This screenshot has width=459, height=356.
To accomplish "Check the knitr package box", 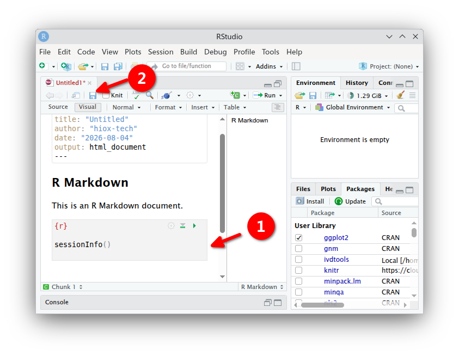I will 298,270.
